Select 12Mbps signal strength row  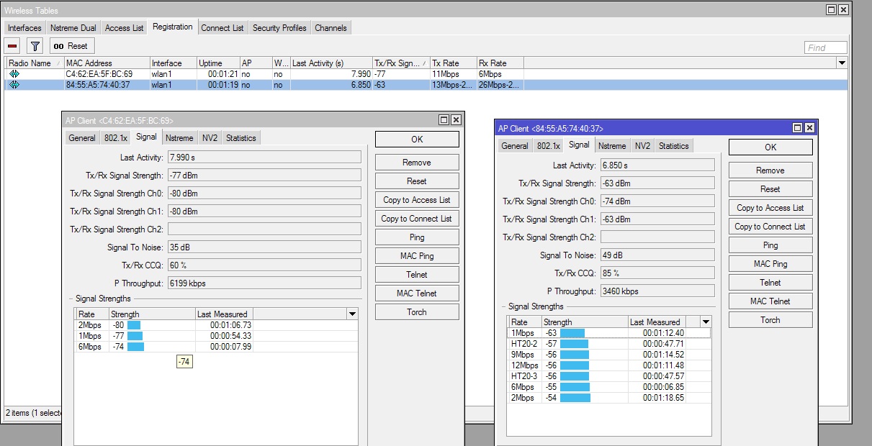609,365
